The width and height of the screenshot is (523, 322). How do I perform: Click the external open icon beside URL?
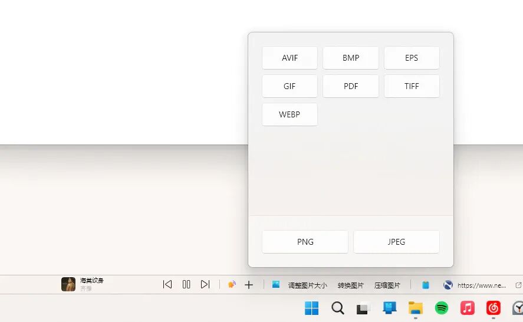pos(518,285)
